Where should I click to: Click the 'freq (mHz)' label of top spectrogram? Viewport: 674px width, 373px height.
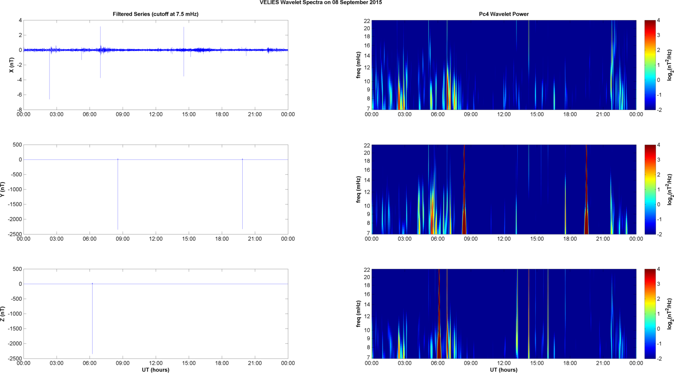point(359,65)
